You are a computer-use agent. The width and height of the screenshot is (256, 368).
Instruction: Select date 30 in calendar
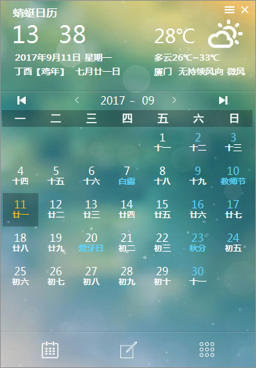[x=198, y=277]
